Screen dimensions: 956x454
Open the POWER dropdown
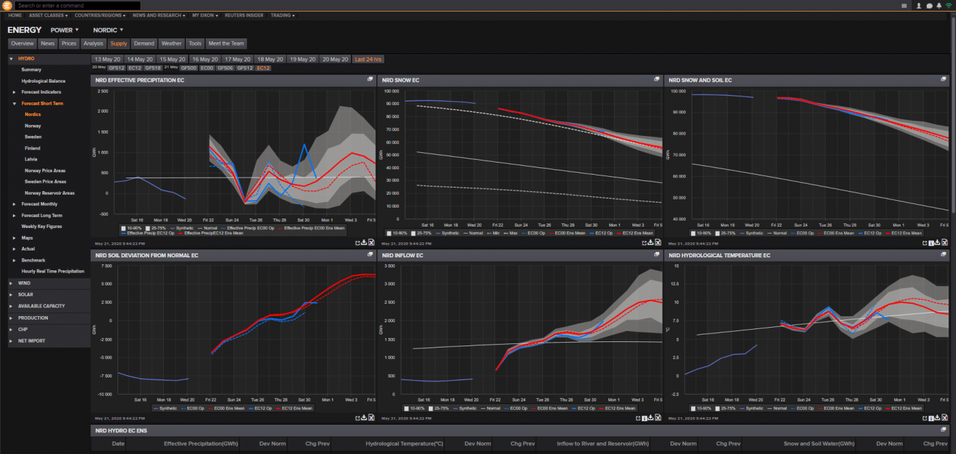coord(64,29)
